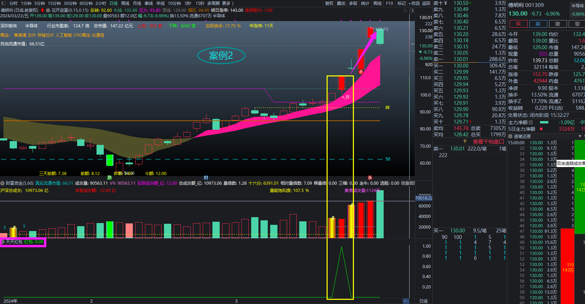Image resolution: width=585 pixels, height=304 pixels.
Task: Open the 主力净额 detail list icon
Action: [x=531, y=122]
